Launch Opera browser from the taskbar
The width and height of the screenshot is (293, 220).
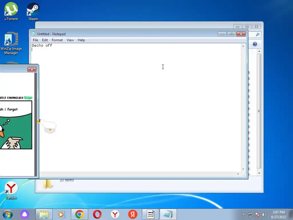pyautogui.click(x=97, y=214)
